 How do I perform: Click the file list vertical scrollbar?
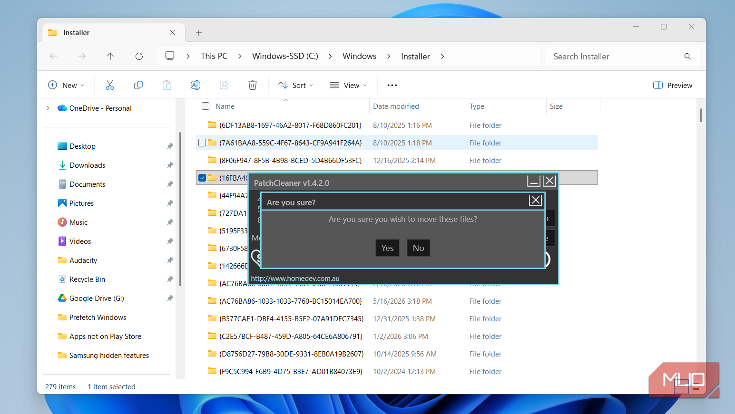pyautogui.click(x=701, y=116)
